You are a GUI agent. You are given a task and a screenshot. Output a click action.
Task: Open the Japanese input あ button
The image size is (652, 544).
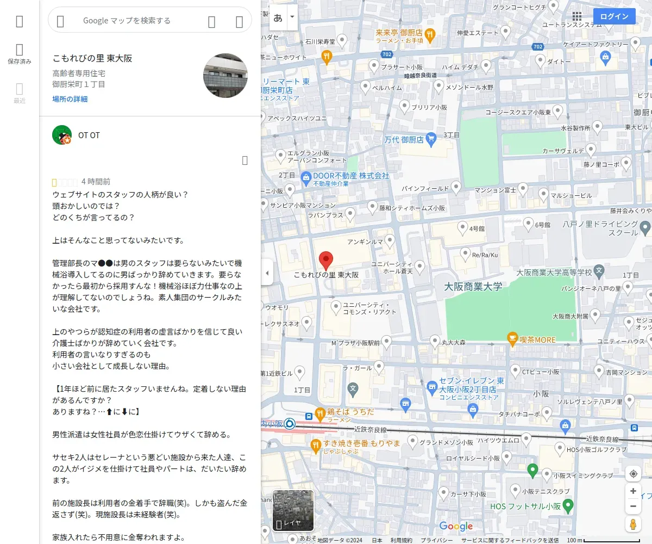pos(278,17)
